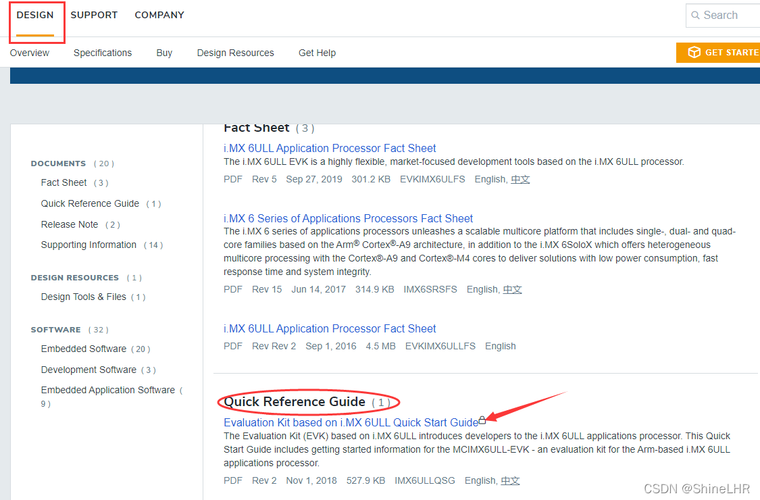Switch to the Specifications tab

click(103, 53)
